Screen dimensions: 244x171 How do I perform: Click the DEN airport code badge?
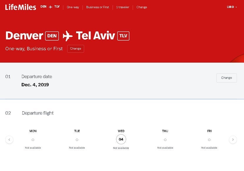52,36
